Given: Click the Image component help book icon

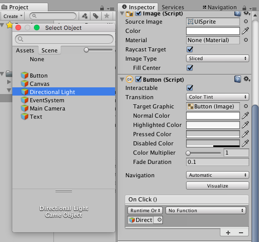Looking at the screenshot, I should (237, 14).
